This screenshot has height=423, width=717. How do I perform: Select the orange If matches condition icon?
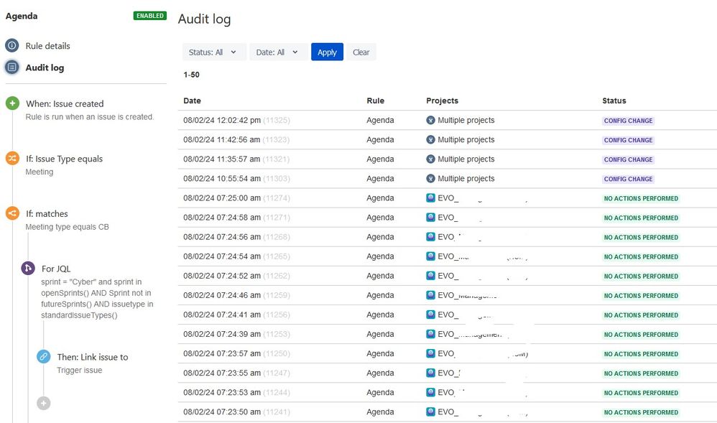coord(12,213)
